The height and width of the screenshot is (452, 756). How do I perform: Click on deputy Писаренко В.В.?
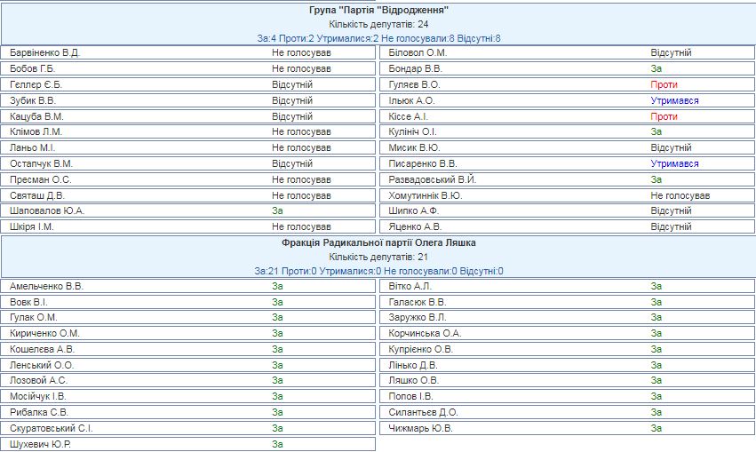(423, 164)
